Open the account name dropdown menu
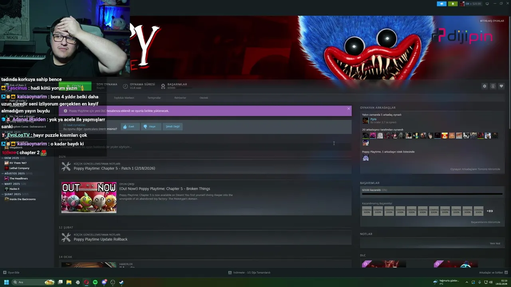 pyautogui.click(x=473, y=4)
